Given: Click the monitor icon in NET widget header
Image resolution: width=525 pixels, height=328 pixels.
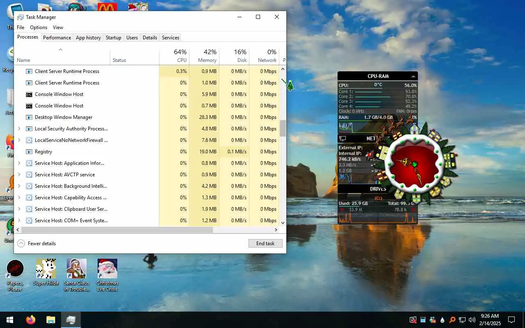Looking at the screenshot, I should click(342, 139).
